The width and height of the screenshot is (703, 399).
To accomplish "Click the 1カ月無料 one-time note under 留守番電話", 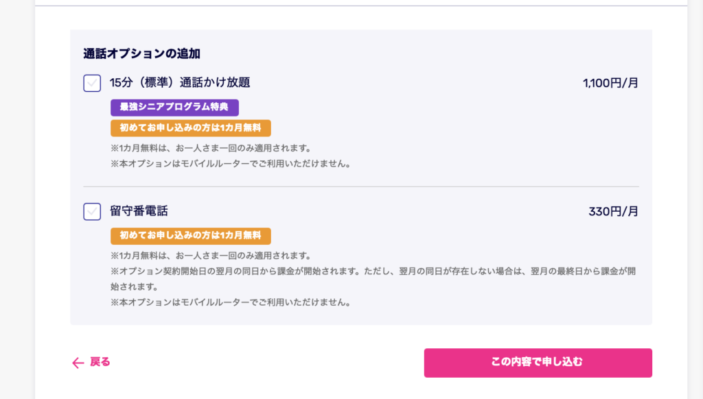I will [x=211, y=256].
